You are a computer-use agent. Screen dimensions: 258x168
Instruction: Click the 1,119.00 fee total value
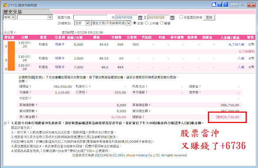(62, 93)
